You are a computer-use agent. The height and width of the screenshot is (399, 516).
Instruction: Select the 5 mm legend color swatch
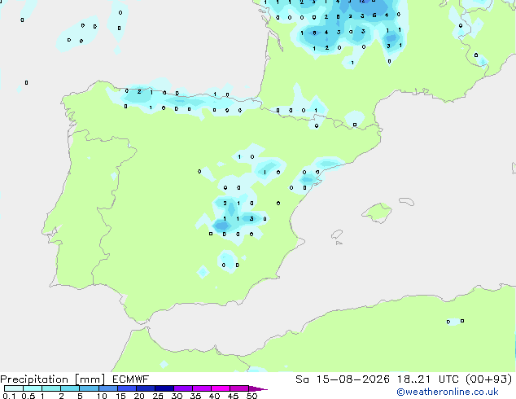click(89, 388)
